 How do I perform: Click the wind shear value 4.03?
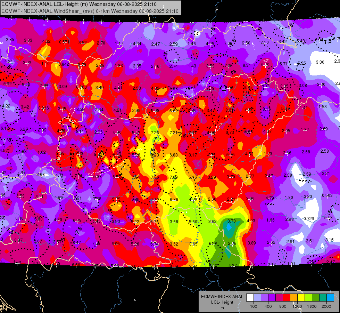point(251,221)
